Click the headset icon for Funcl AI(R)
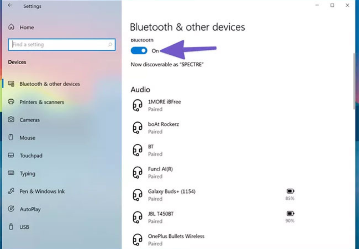 coord(138,172)
